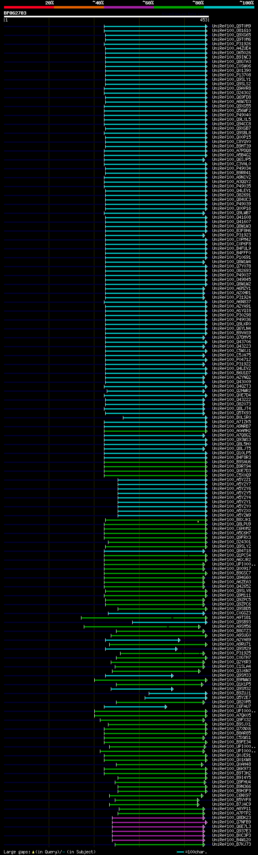Select label UniRef100_C0GGZ3
The image size is (258, 855).
click(x=231, y=613)
